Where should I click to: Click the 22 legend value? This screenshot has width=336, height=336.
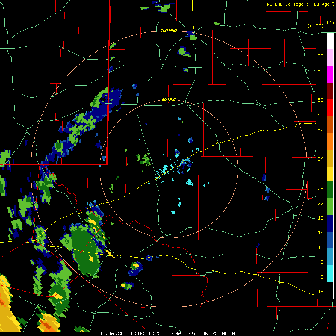pos(321,203)
